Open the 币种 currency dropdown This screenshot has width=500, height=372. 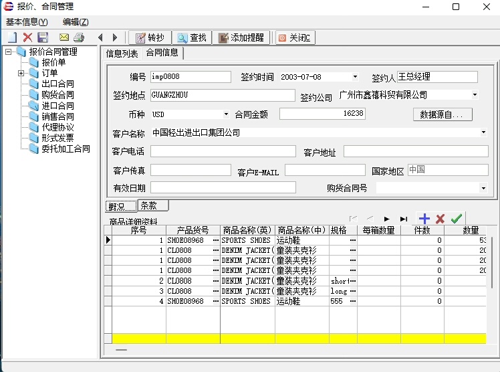click(x=226, y=114)
